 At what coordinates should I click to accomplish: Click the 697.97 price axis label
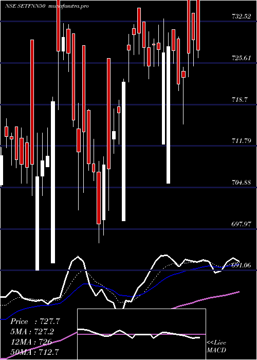coord(241,224)
